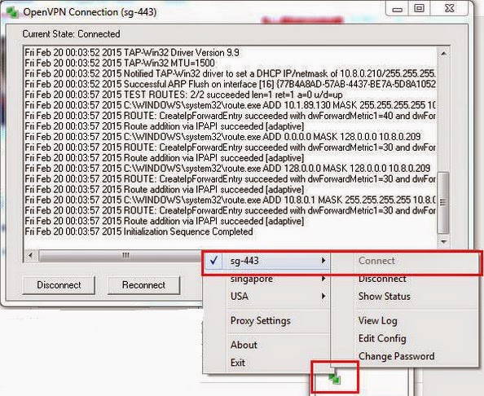This screenshot has height=396, width=484.
Task: Expand the sg-443 submenu arrow
Action: pyautogui.click(x=323, y=261)
